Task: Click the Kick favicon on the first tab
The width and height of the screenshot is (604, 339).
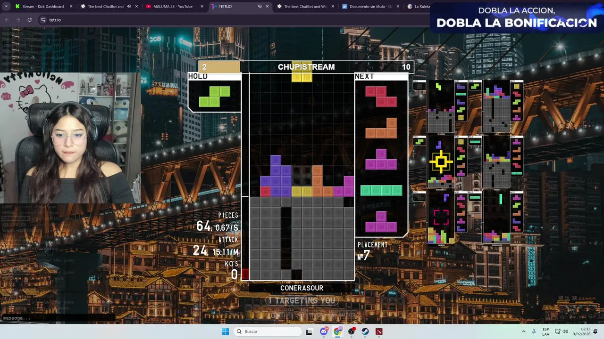Action: pos(17,7)
